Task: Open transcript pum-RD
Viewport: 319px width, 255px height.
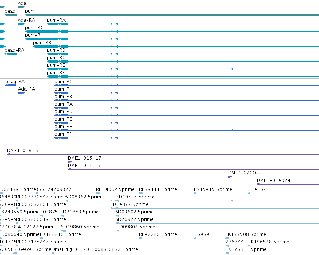Action: 56,50
